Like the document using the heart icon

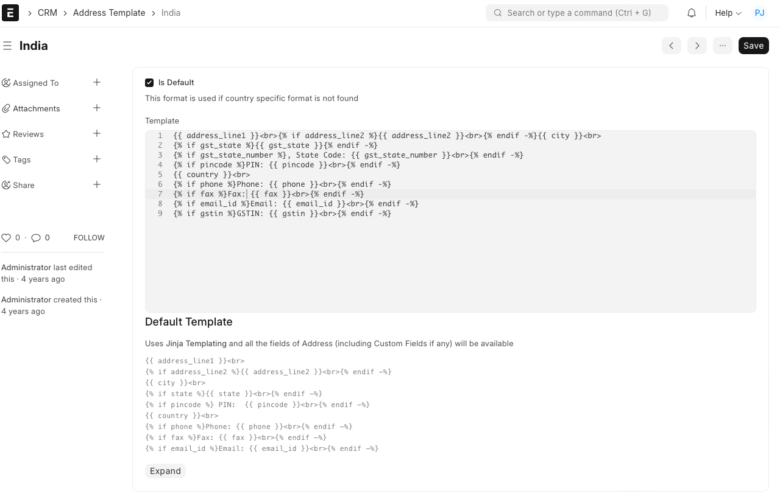pyautogui.click(x=6, y=237)
